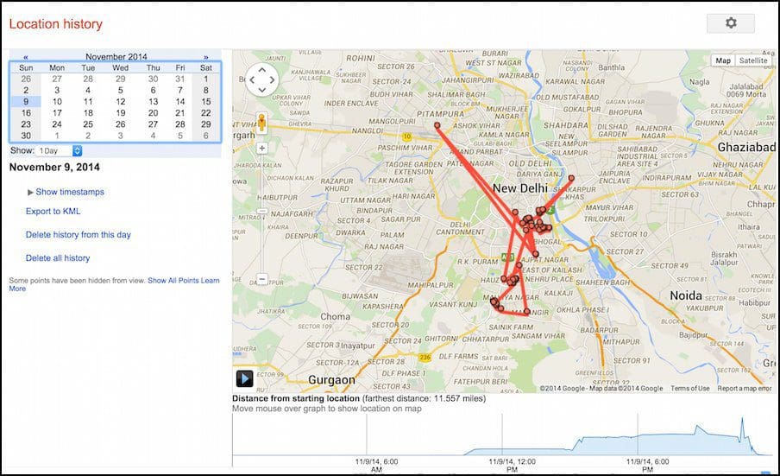The image size is (780, 476).
Task: Switch to Map view
Action: pos(723,60)
